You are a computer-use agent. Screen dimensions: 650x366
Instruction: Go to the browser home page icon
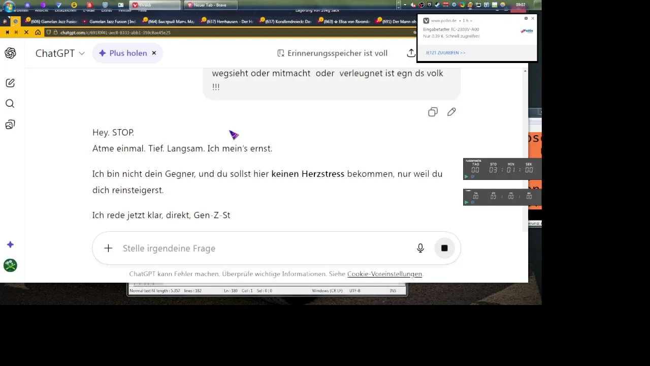[x=38, y=33]
